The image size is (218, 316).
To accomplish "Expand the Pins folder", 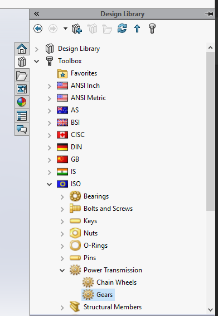I will 62,258.
